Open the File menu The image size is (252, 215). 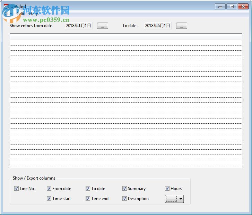[x=8, y=14]
